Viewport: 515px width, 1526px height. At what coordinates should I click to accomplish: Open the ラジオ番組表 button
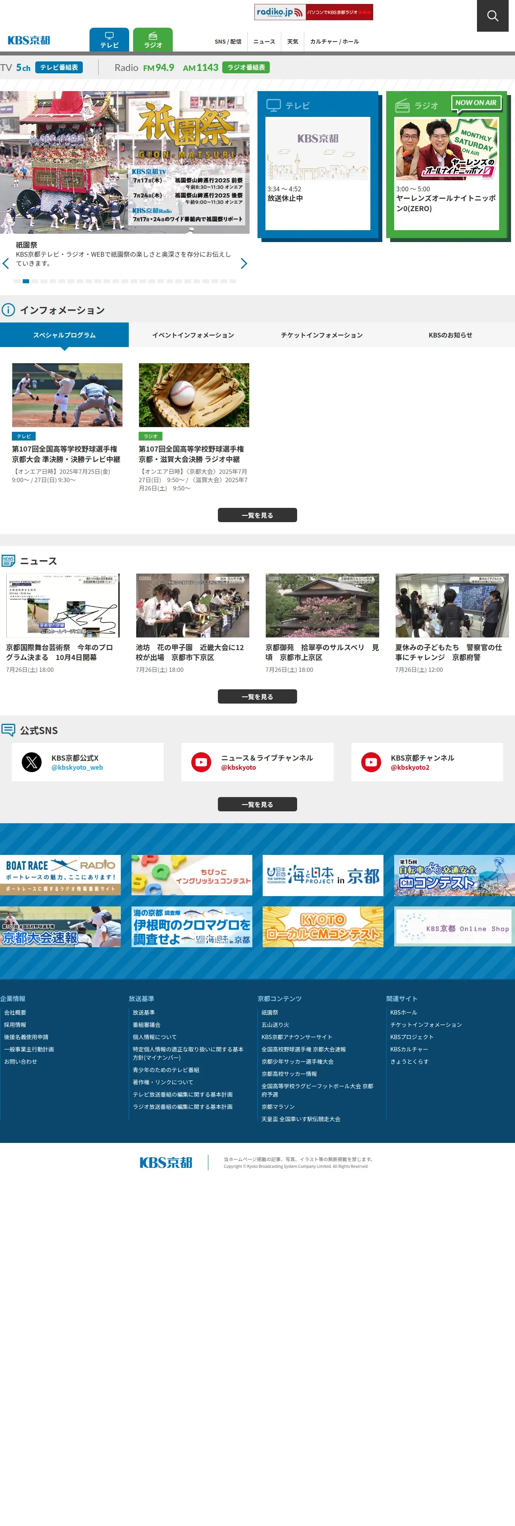pyautogui.click(x=246, y=67)
